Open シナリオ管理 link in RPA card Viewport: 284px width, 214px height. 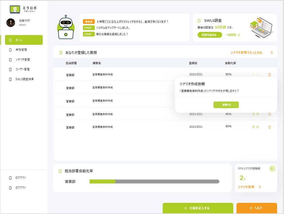pyautogui.click(x=246, y=187)
